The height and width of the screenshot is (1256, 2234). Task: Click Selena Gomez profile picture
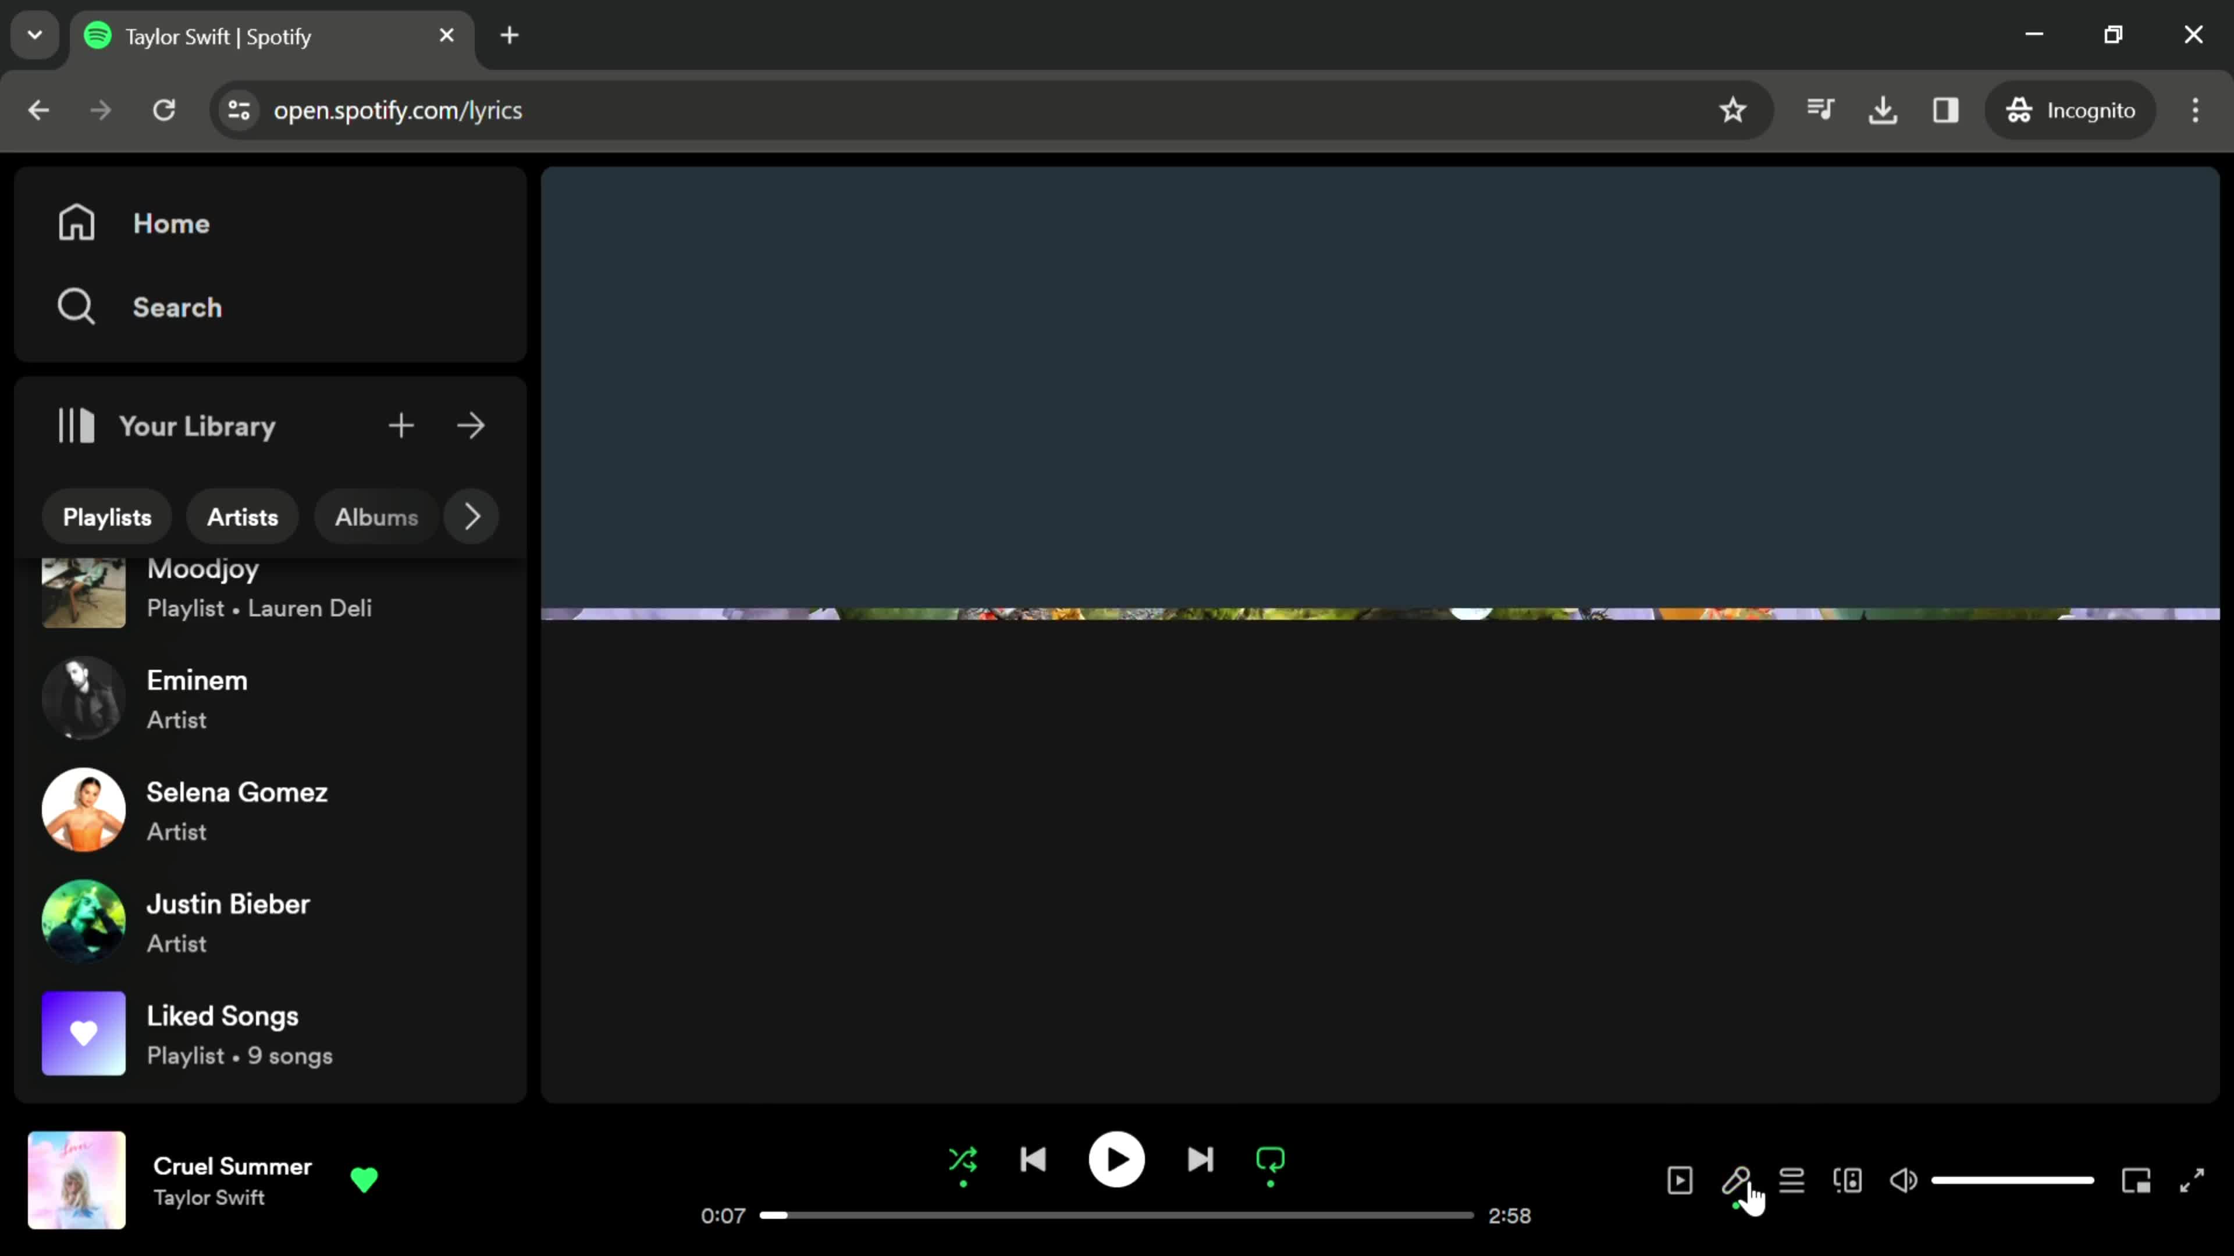(84, 811)
